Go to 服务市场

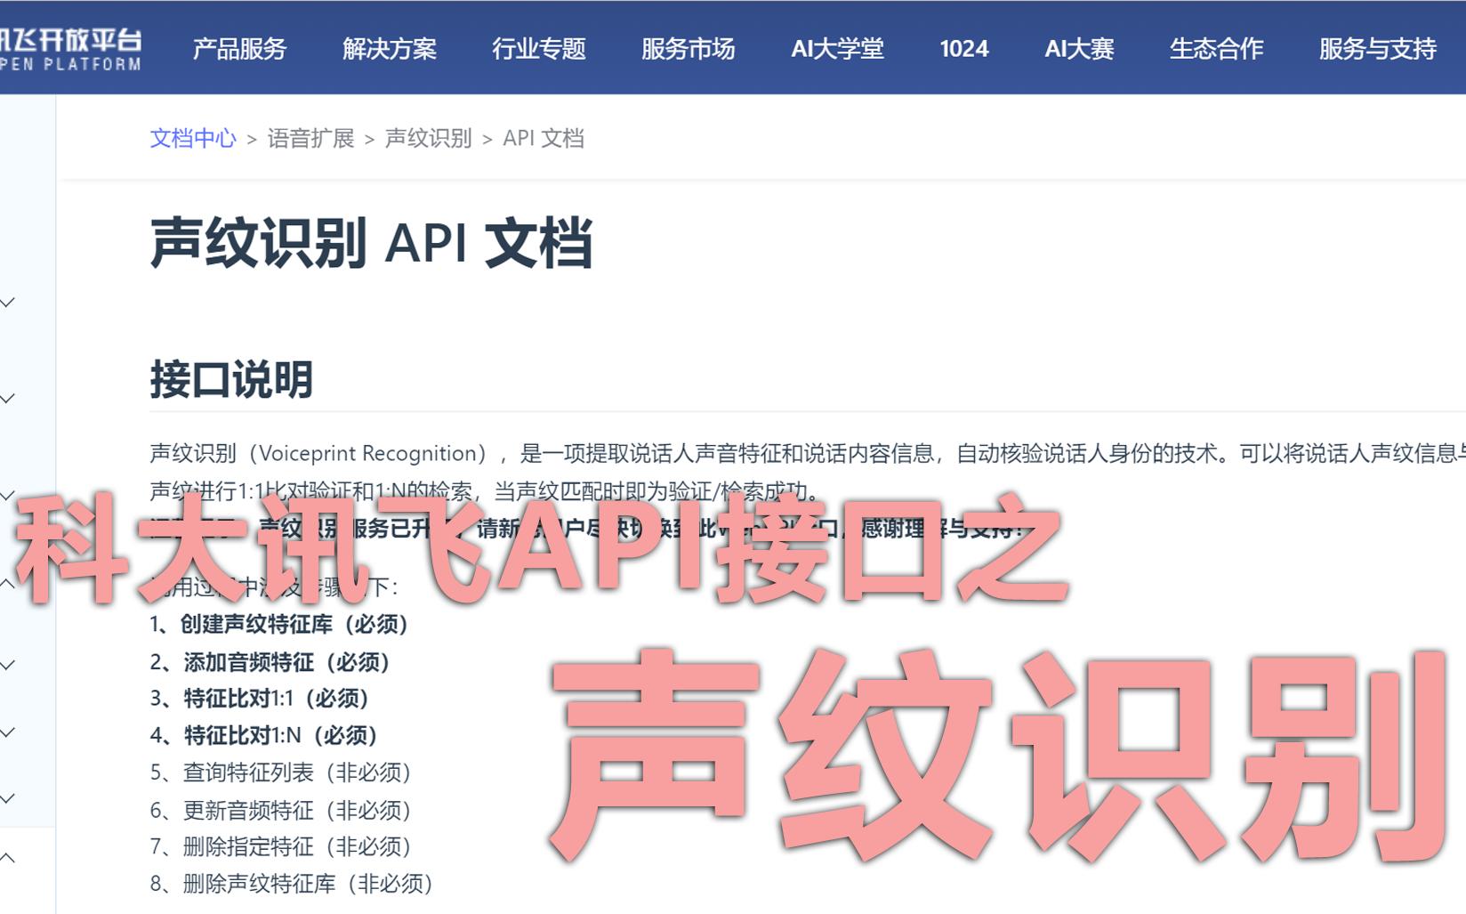point(688,48)
